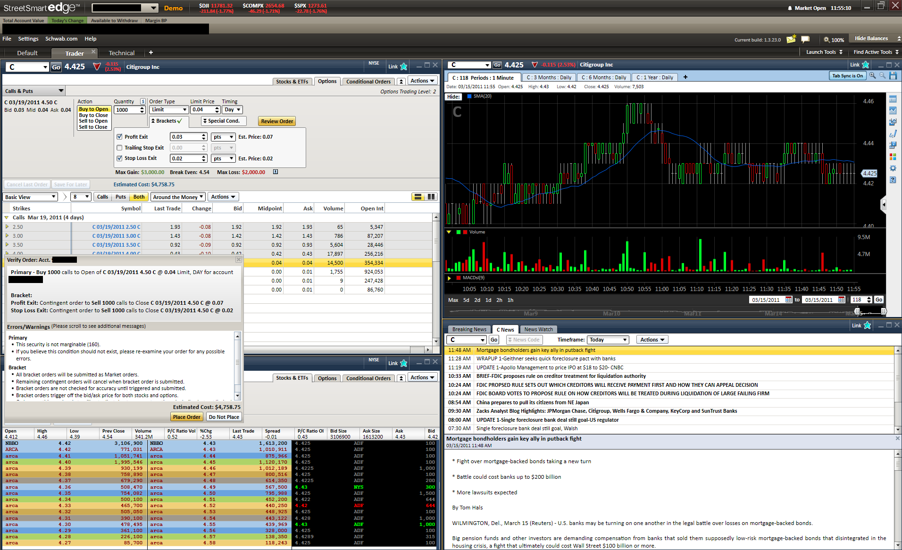
Task: Click the 5d chart range link
Action: coord(466,300)
